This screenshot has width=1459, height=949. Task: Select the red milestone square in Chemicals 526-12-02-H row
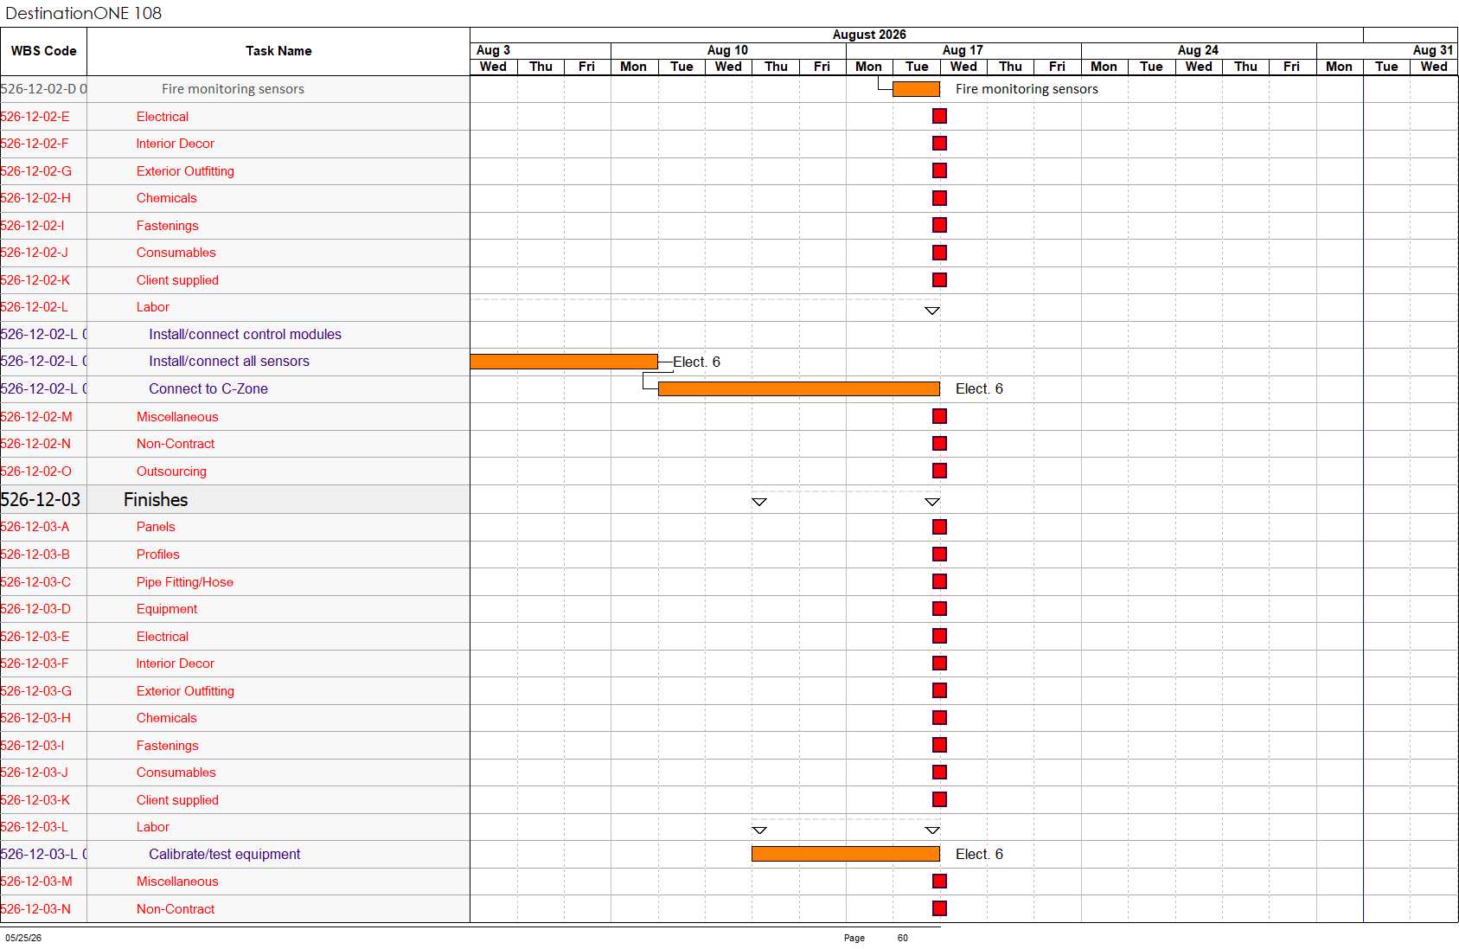click(939, 198)
